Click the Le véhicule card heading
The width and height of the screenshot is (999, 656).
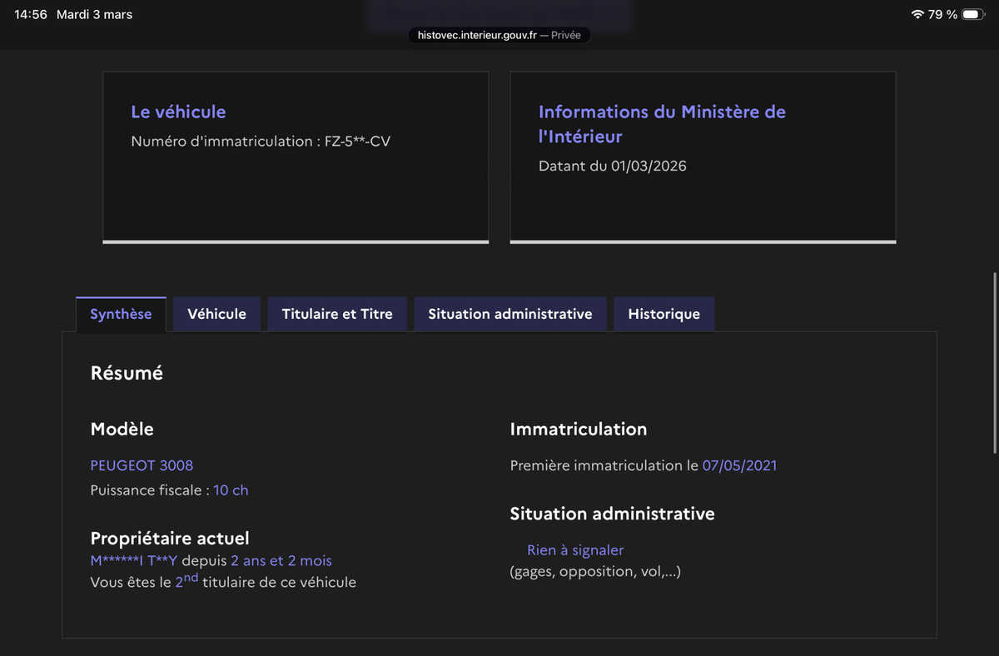coord(178,112)
